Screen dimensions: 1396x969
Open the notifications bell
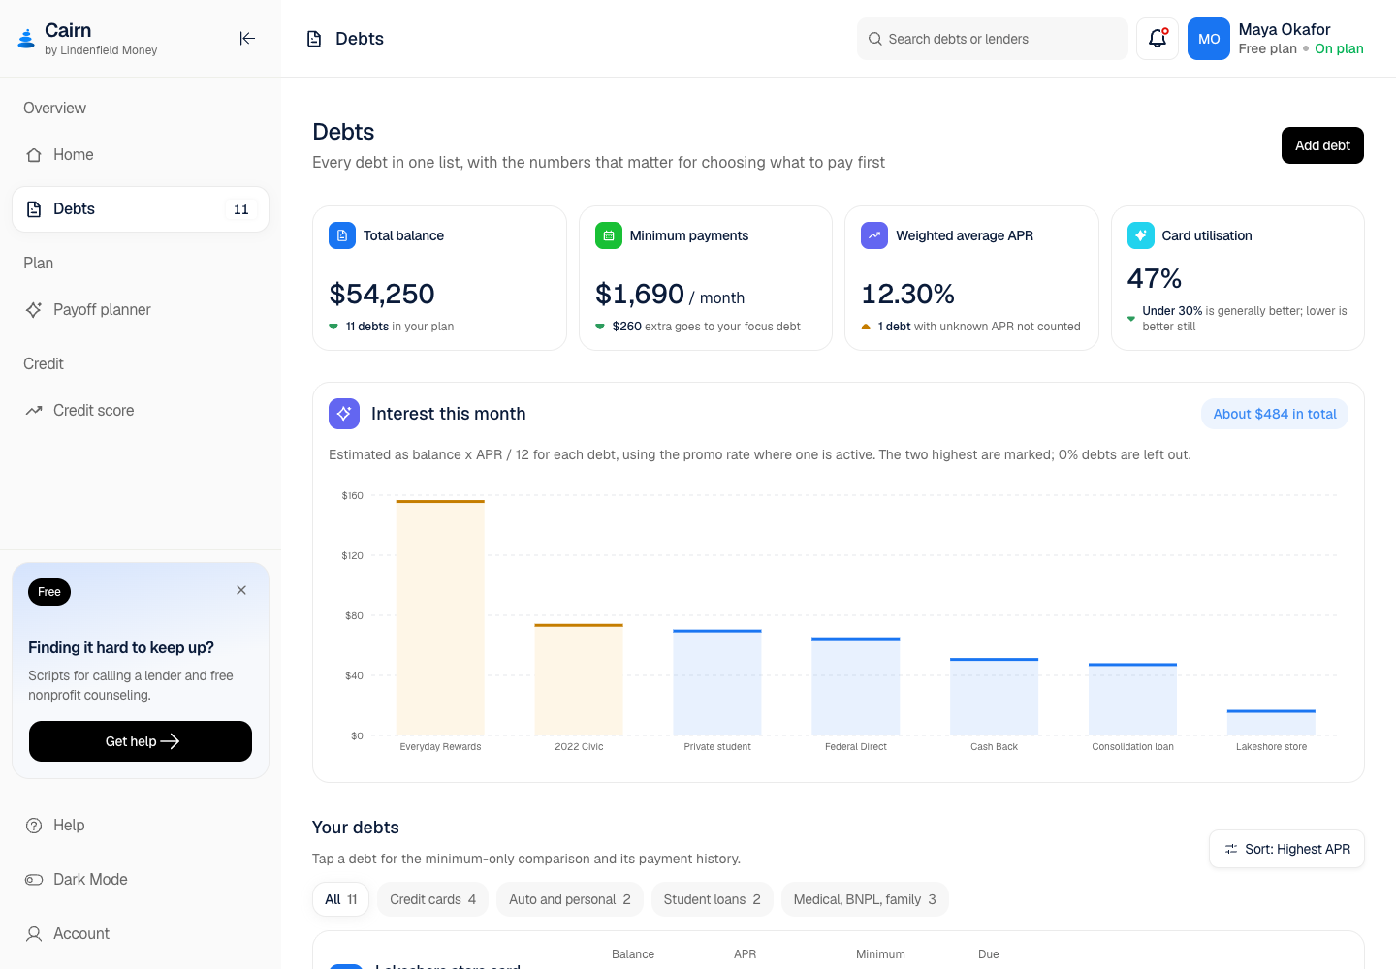[1158, 39]
